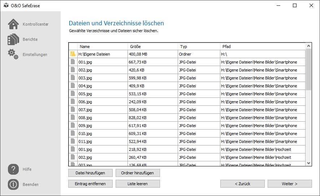Click file icon of 005.jpg row
Viewport: 320px width, 196px height.
[x=73, y=93]
